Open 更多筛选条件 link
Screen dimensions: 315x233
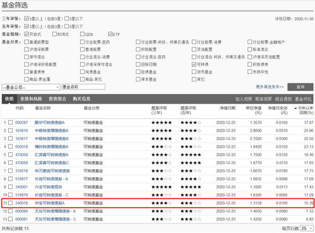point(270,87)
